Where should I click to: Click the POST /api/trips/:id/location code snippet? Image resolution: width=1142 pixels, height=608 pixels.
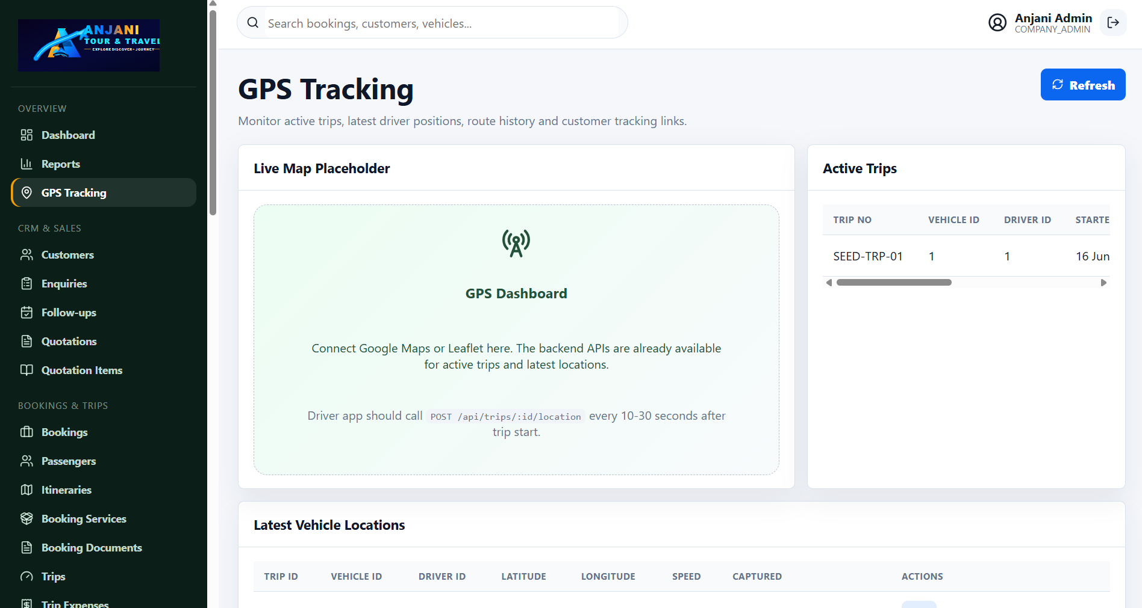pos(505,417)
